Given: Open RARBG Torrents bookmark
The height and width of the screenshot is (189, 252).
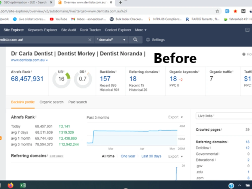Looking at the screenshot, I should click(x=203, y=19).
